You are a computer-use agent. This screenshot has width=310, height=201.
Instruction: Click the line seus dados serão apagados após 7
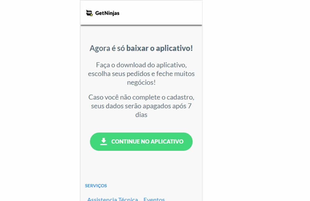tap(141, 106)
